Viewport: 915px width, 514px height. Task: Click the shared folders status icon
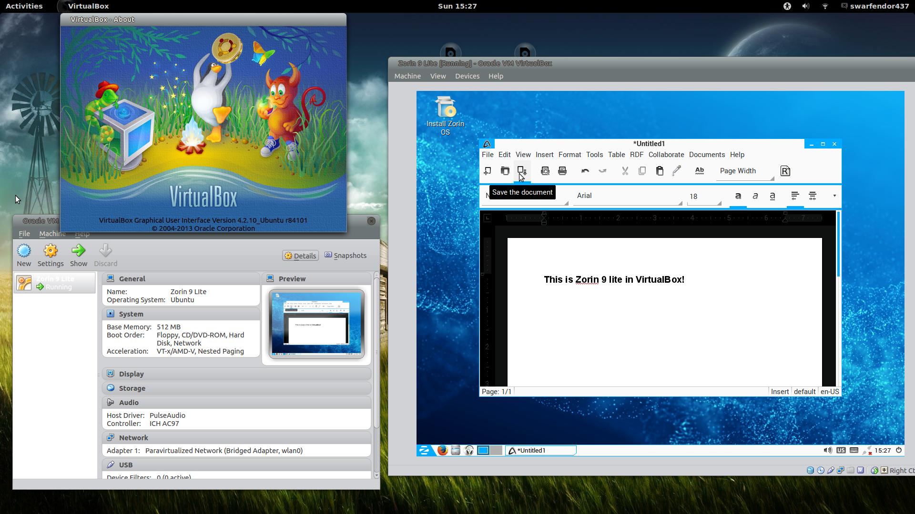(x=850, y=470)
